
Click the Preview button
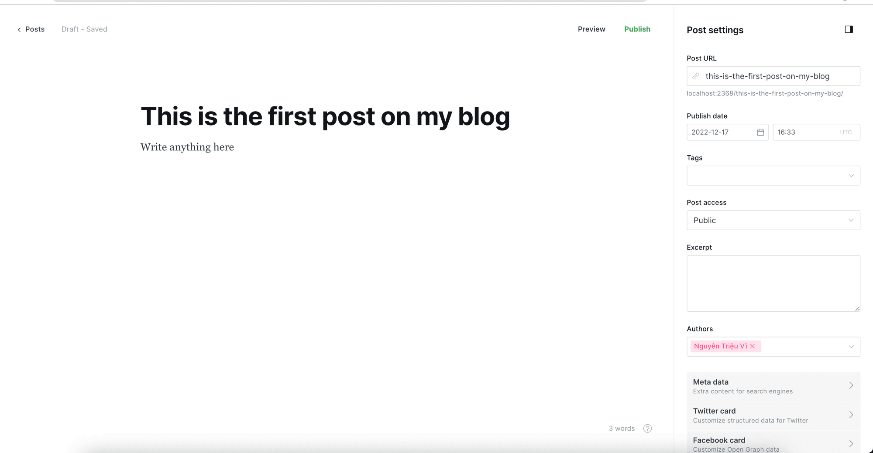pyautogui.click(x=591, y=29)
